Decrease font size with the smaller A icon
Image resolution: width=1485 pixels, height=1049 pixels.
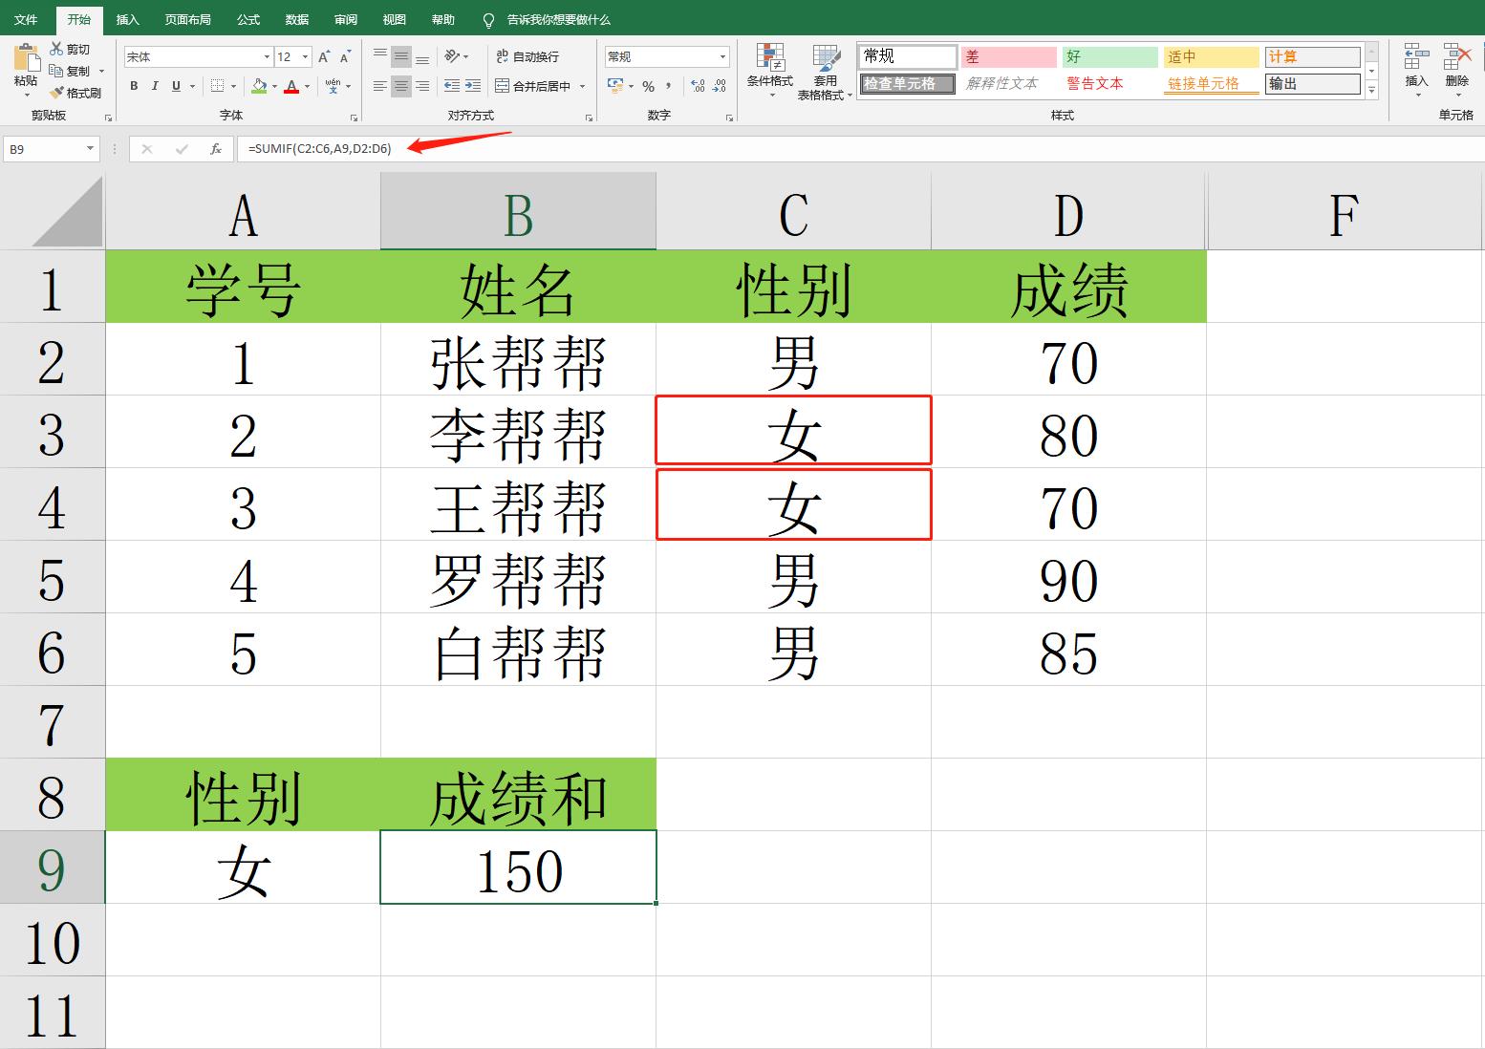coord(345,57)
